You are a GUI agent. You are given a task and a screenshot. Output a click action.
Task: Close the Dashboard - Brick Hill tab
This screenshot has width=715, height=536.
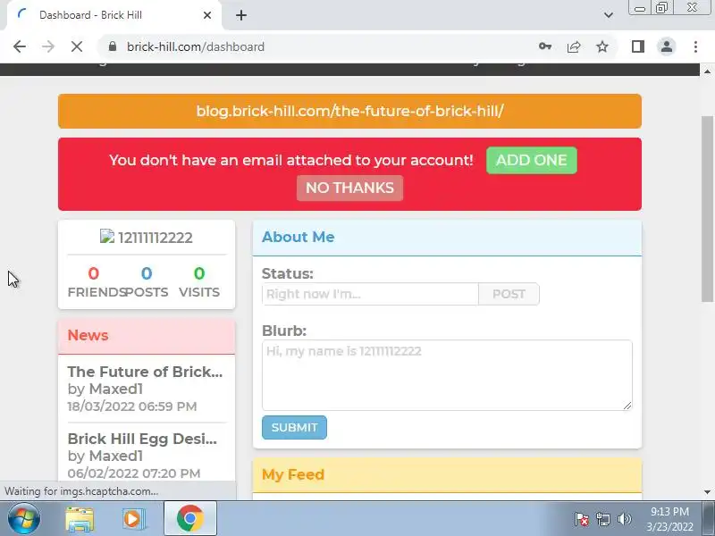207,15
